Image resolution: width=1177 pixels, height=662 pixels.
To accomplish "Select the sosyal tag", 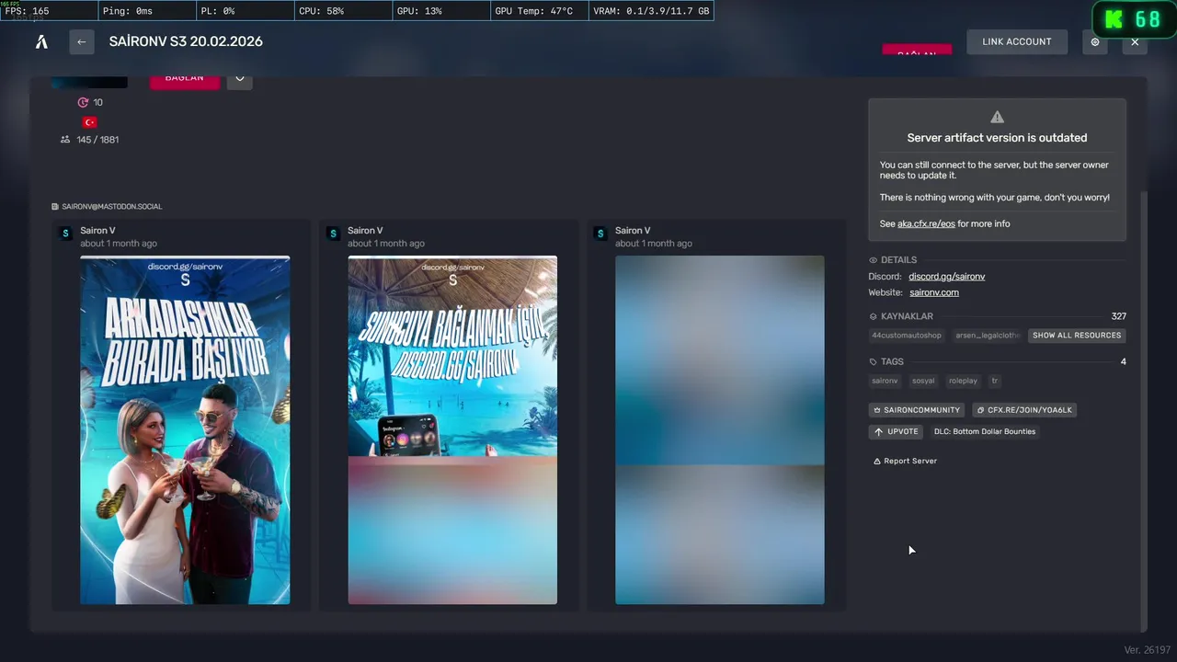I will pos(923,381).
